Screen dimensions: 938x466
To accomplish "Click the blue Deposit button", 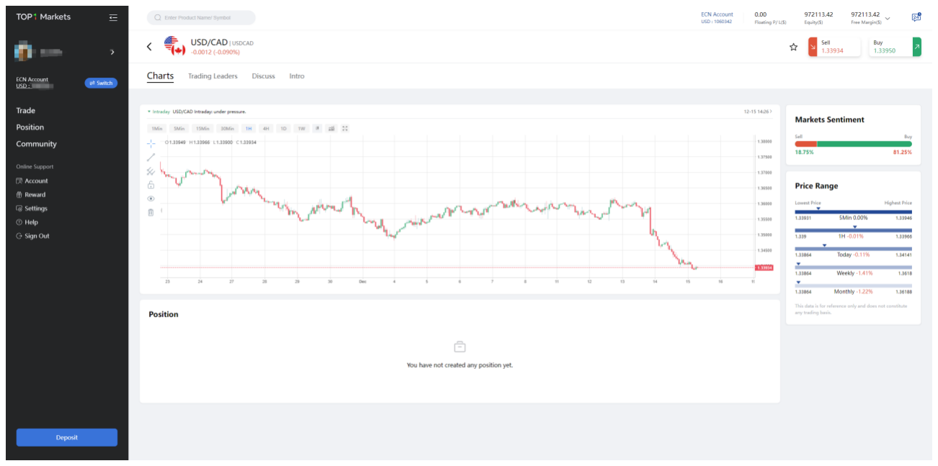I will point(66,437).
